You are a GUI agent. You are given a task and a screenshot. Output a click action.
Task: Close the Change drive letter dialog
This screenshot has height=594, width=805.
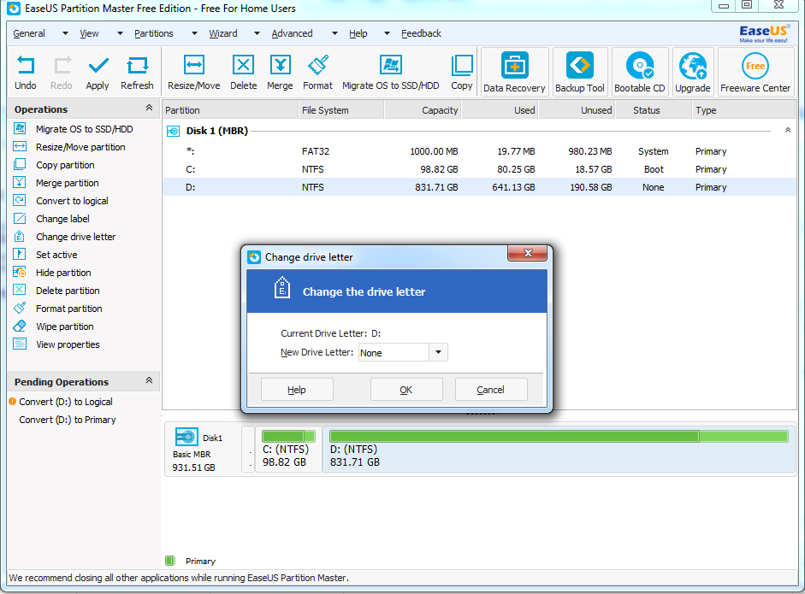(527, 253)
